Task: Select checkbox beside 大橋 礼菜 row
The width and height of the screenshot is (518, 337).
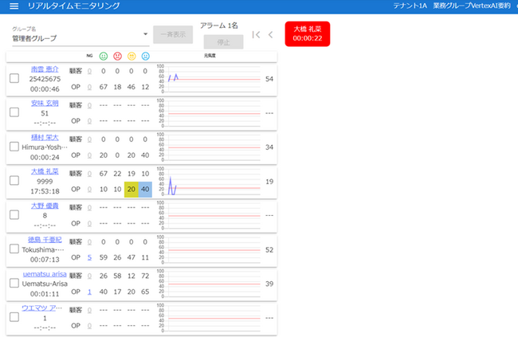Action: pyautogui.click(x=14, y=181)
